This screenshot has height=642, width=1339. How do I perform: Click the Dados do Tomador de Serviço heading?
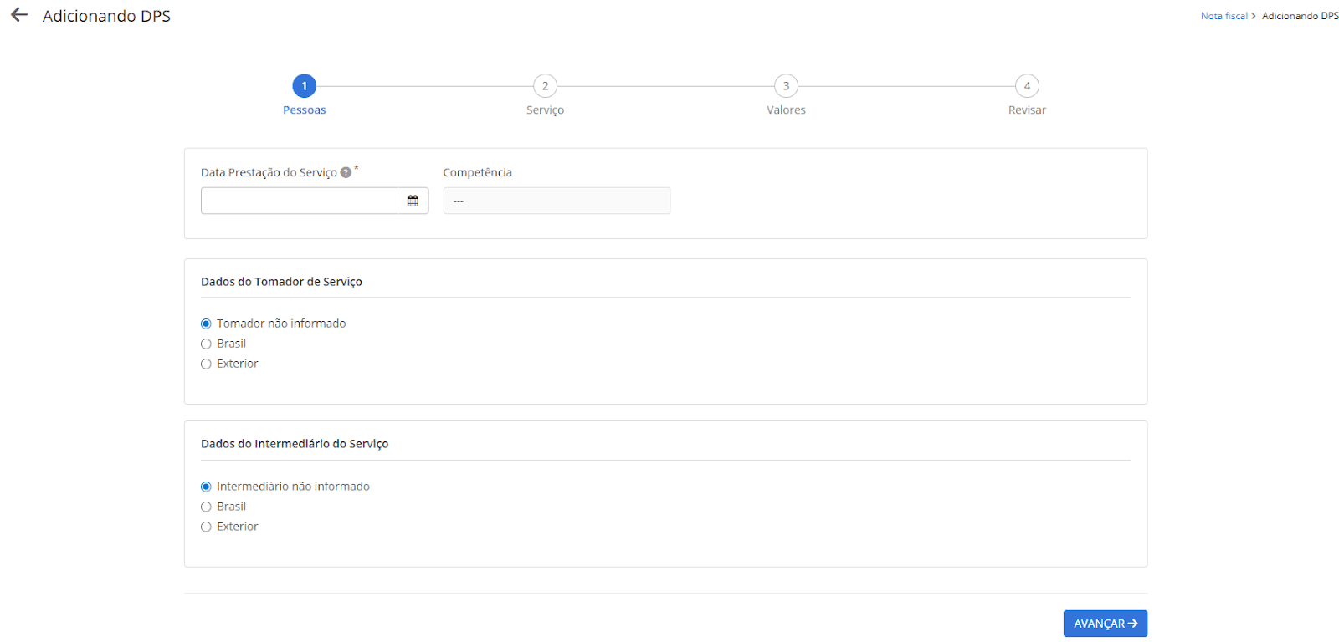click(281, 282)
